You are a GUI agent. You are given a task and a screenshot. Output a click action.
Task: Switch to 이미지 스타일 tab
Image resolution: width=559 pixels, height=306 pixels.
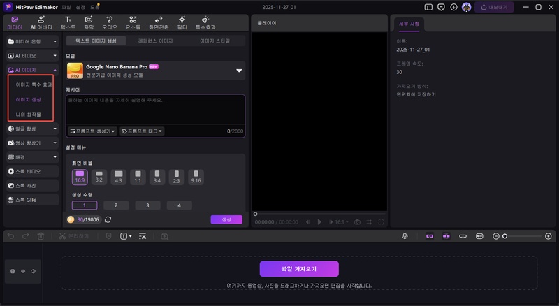click(x=215, y=41)
